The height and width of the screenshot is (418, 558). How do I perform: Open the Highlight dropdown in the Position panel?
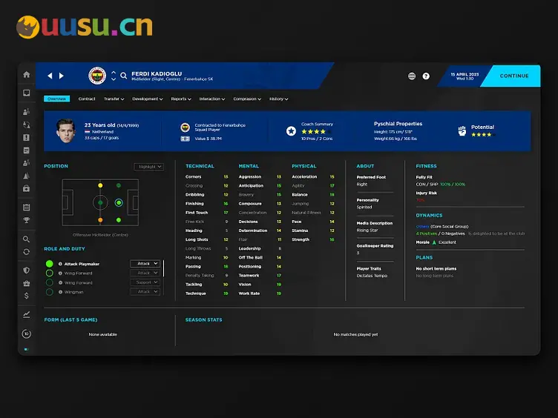pos(149,167)
